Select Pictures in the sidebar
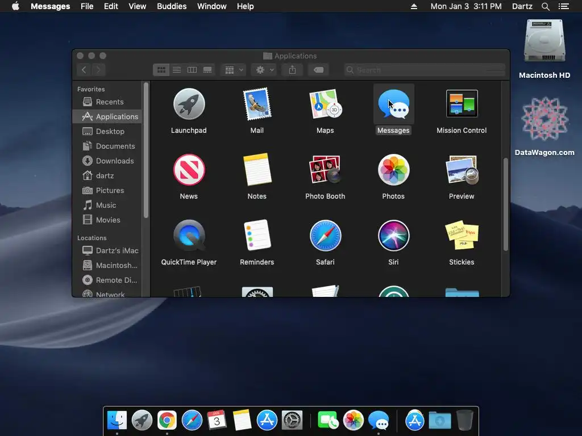This screenshot has width=582, height=436. point(107,190)
